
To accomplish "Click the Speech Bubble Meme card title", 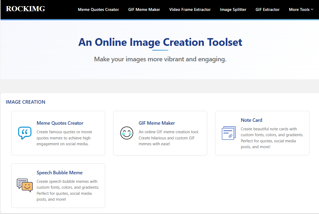I will (59, 172).
